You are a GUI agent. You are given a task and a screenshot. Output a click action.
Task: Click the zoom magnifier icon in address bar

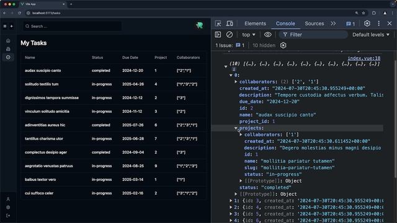click(x=357, y=13)
